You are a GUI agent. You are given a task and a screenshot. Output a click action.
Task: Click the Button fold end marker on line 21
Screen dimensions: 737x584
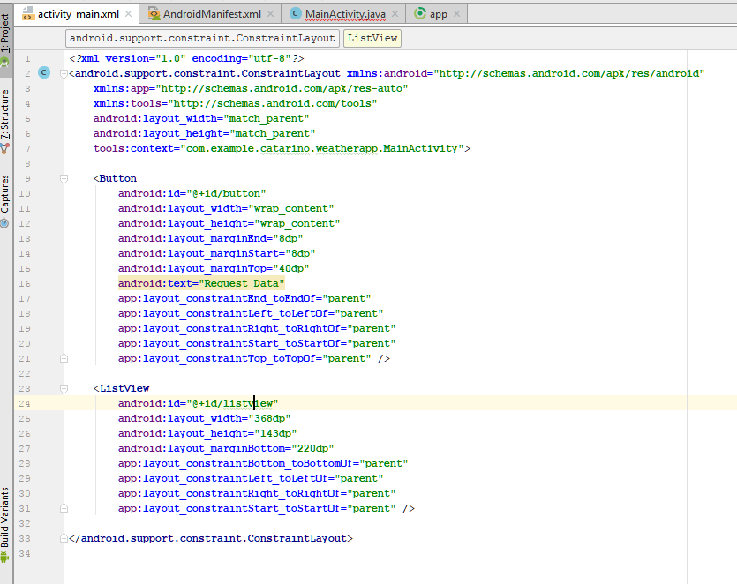64,358
